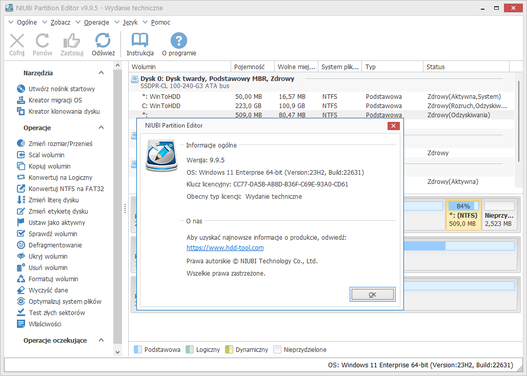Choose Zmień rozmiar/Przenieś operation
Image resolution: width=527 pixels, height=376 pixels.
55,143
